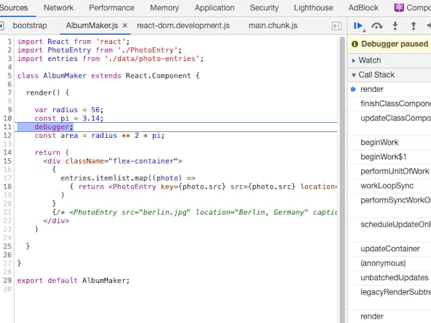Select the (anonymous) stack frame

pos(389,263)
